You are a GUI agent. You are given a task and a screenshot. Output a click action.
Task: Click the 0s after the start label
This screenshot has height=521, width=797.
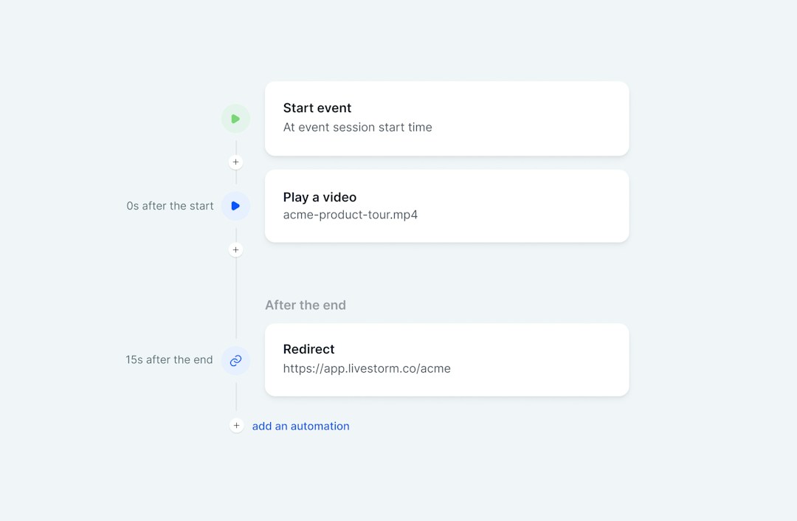point(170,206)
